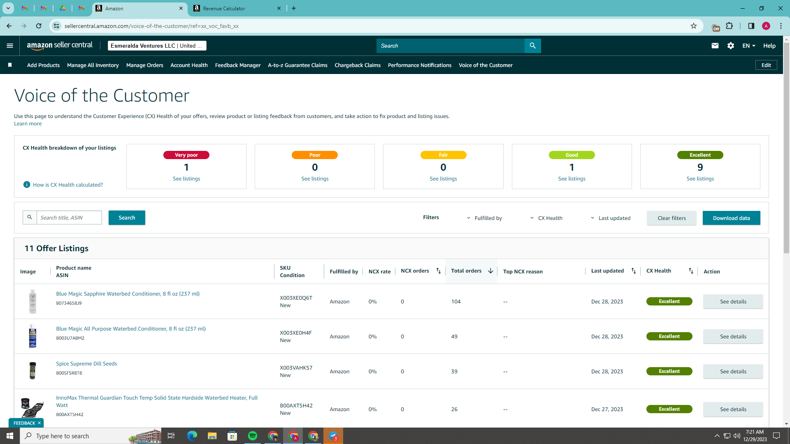Viewport: 790px width, 444px height.
Task: Open File Explorer from the taskbar
Action: click(212, 436)
